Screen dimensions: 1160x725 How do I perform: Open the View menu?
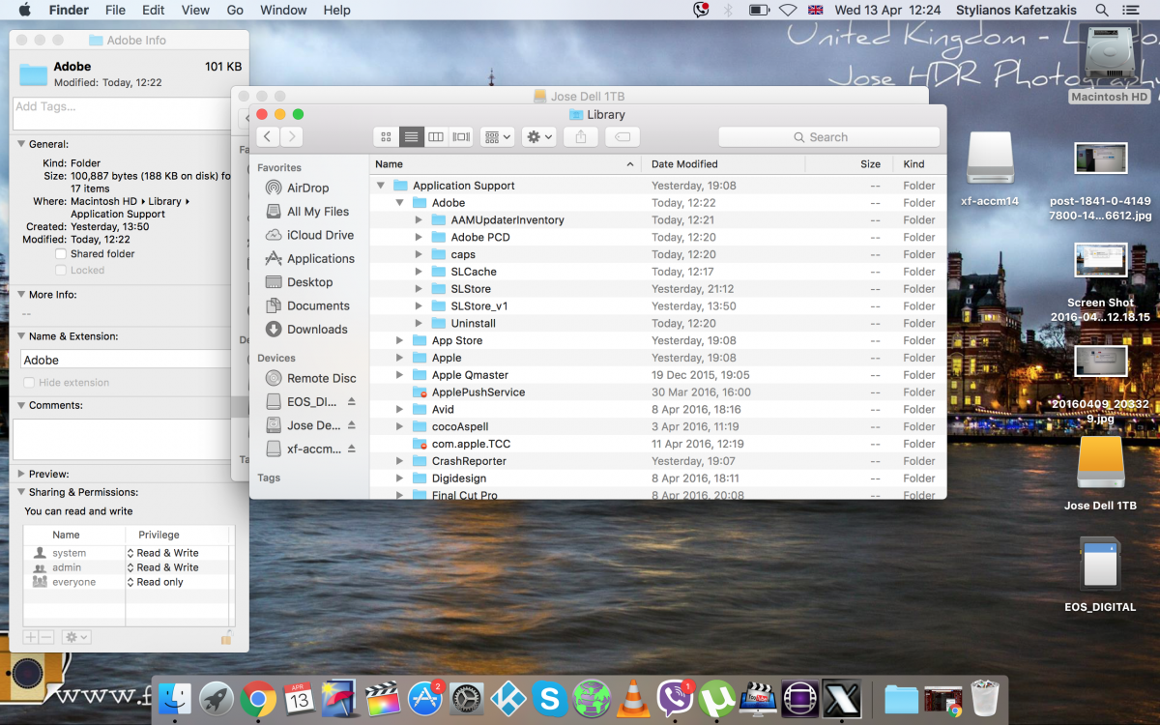click(195, 11)
